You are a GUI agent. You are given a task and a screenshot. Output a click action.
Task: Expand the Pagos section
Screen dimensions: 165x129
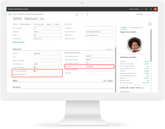click(x=16, y=81)
